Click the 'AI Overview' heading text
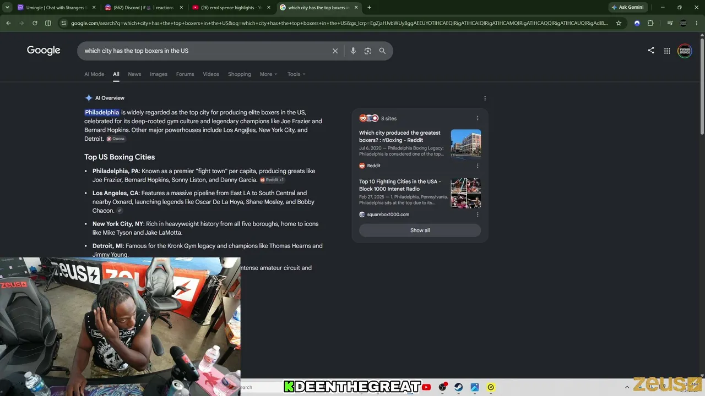 [110, 98]
